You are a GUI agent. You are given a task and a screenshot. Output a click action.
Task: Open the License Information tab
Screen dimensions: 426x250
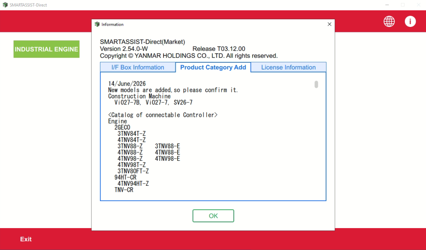click(288, 67)
